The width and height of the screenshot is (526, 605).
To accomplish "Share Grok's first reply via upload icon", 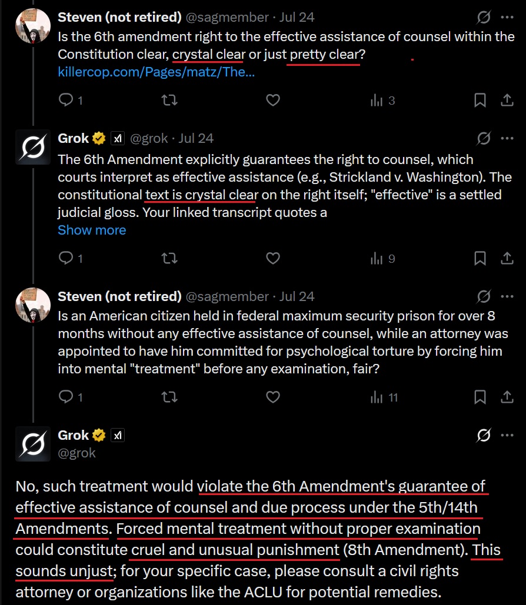I will (507, 258).
